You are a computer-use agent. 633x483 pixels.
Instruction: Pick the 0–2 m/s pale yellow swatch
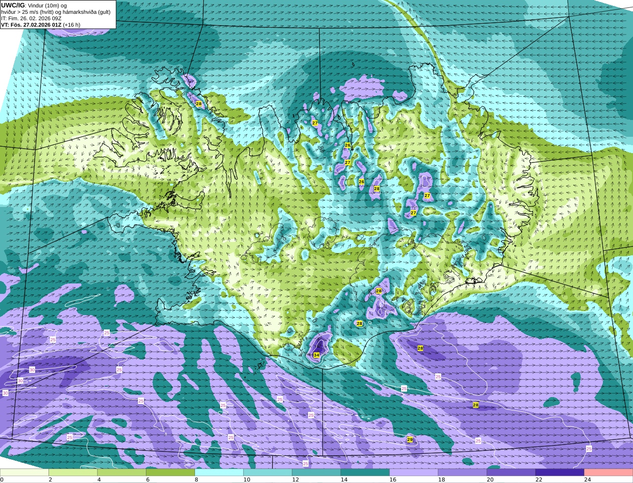coord(25,472)
